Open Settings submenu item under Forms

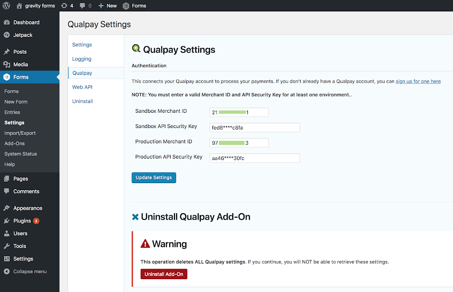pyautogui.click(x=14, y=123)
